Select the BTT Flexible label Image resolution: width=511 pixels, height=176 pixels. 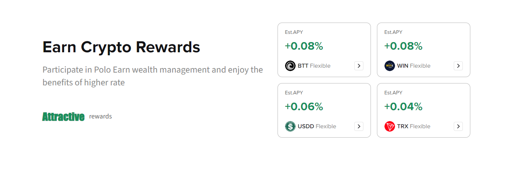click(x=314, y=66)
